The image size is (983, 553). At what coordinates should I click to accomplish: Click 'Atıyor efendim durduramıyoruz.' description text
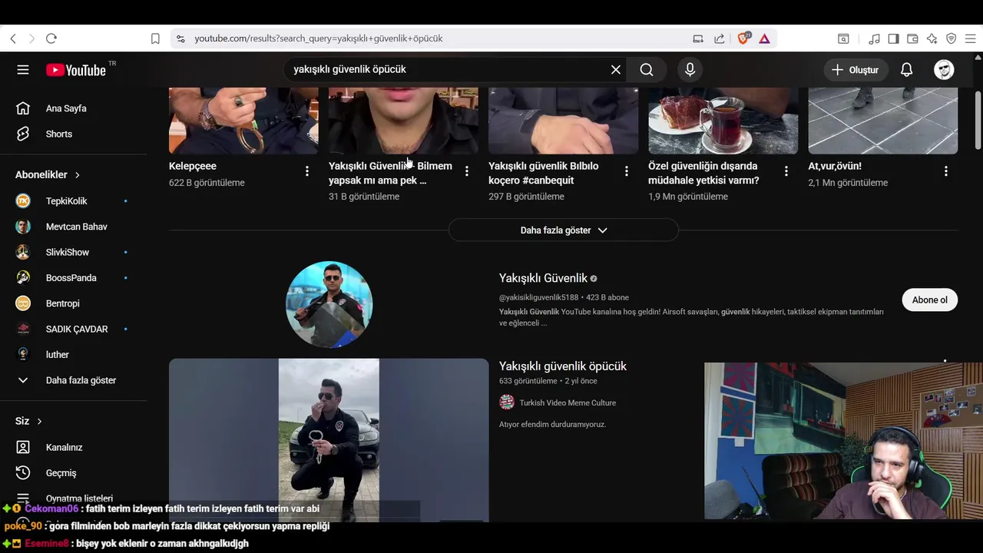(x=552, y=424)
